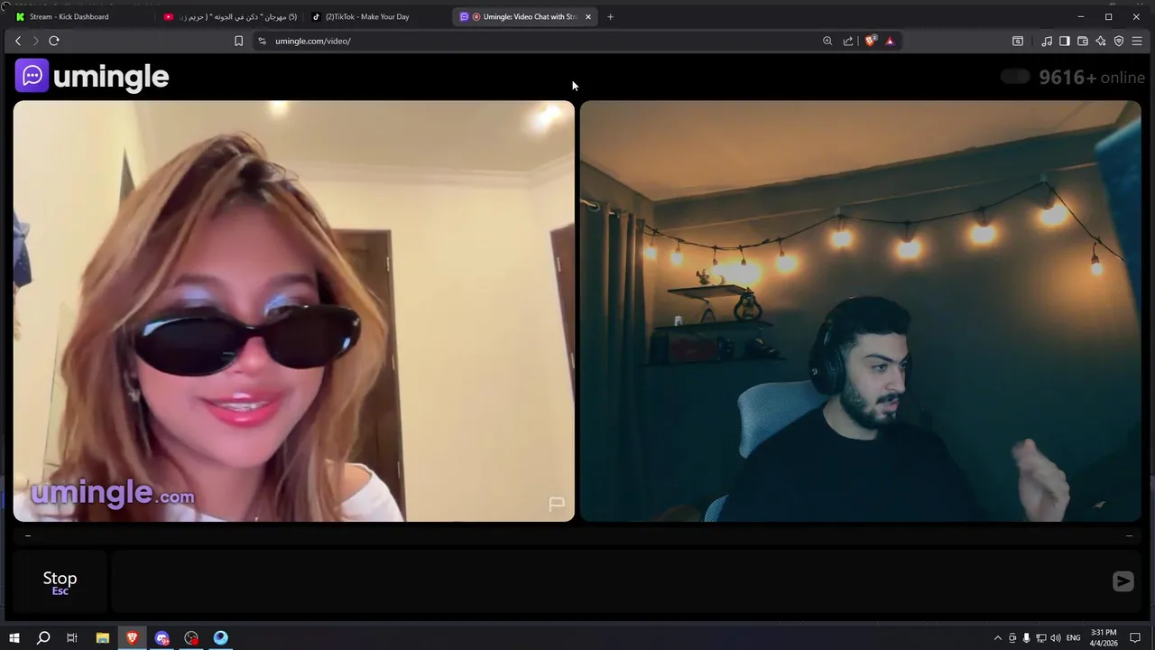
Task: Send the chat message with arrow button
Action: click(1123, 581)
